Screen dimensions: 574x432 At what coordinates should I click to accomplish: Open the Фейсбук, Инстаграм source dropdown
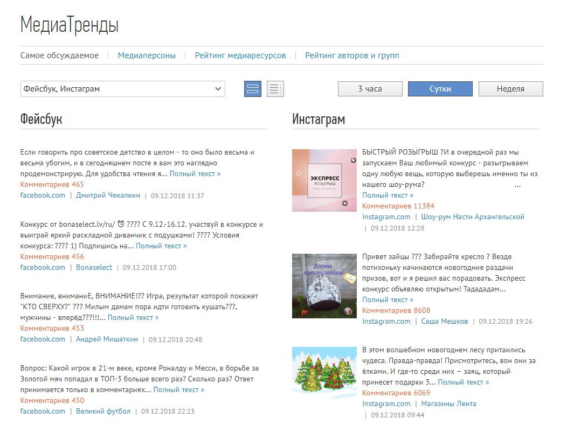point(123,89)
